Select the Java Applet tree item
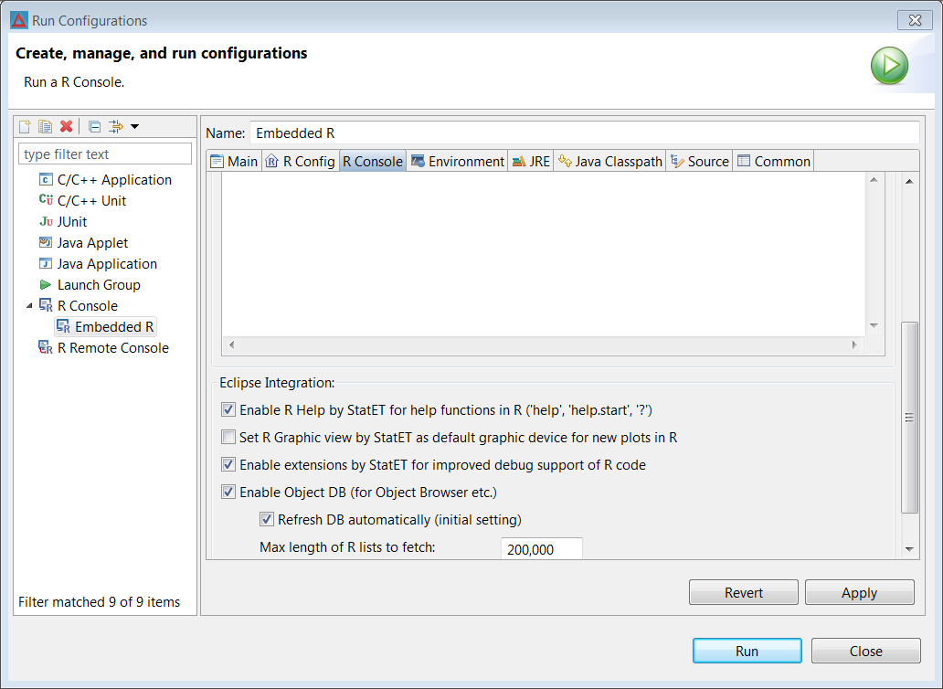943x689 pixels. [92, 242]
